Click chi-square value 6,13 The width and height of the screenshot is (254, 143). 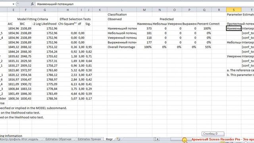click(74, 84)
